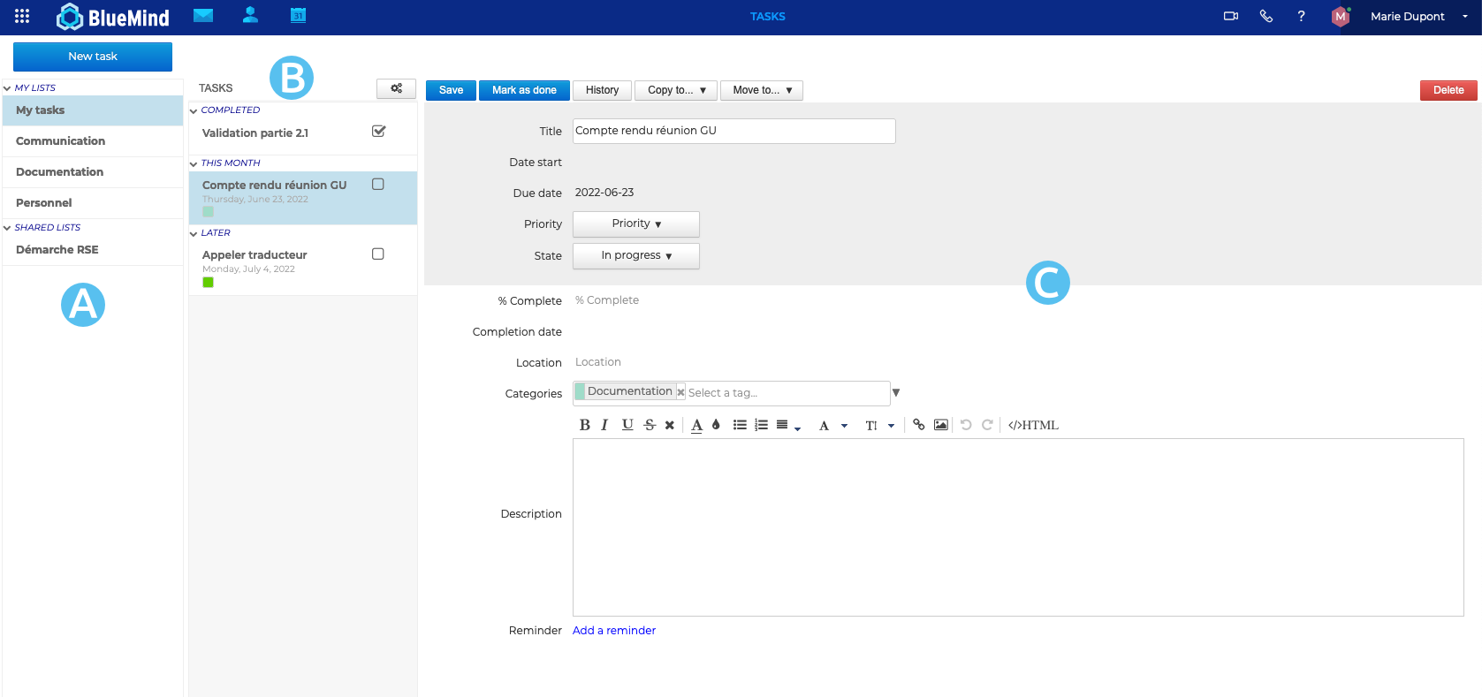Select the Documentation task list

pyautogui.click(x=59, y=172)
